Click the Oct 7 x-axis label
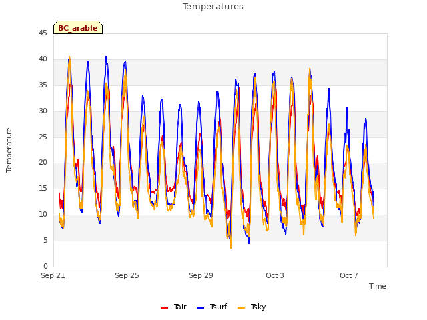The height and width of the screenshot is (320, 427). point(348,275)
